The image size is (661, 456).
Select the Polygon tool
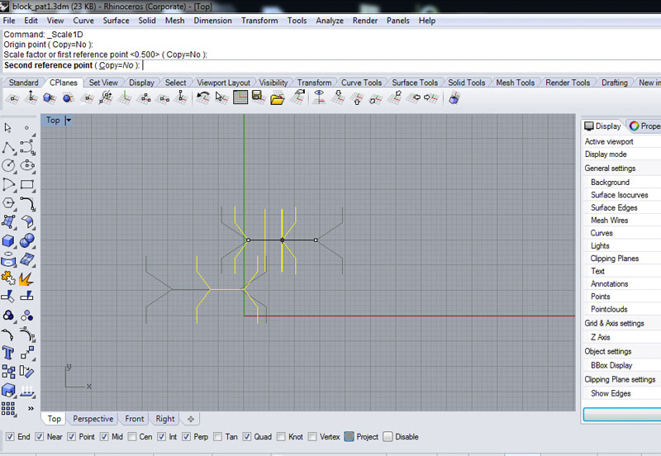8,203
